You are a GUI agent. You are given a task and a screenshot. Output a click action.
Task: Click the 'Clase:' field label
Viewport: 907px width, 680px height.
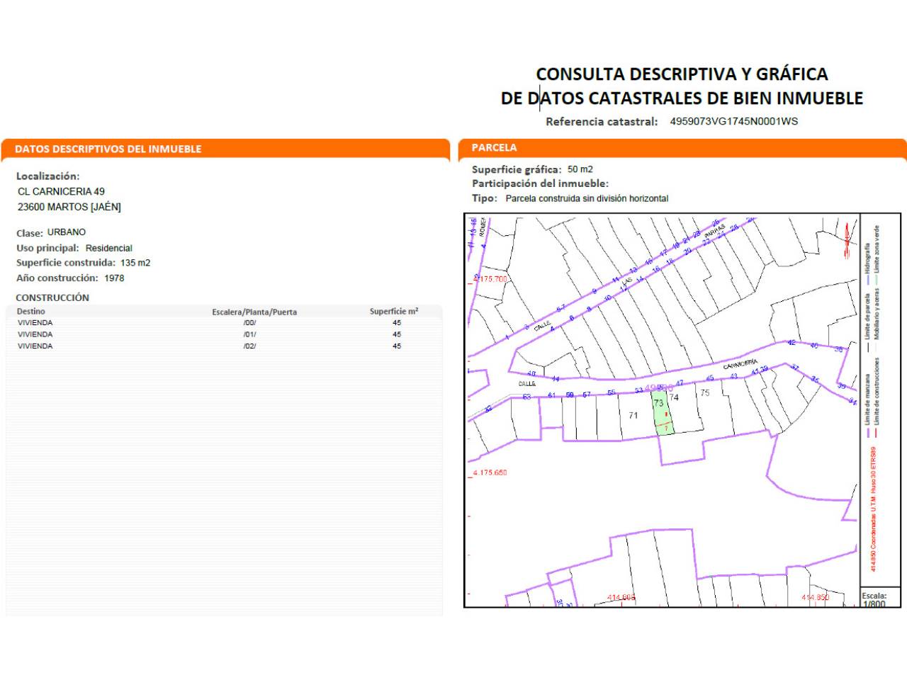coord(30,233)
